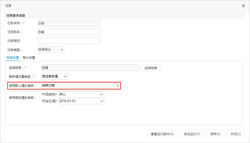Click the 任务名称 input field
Screen dimensions: 250x143
coord(69,23)
